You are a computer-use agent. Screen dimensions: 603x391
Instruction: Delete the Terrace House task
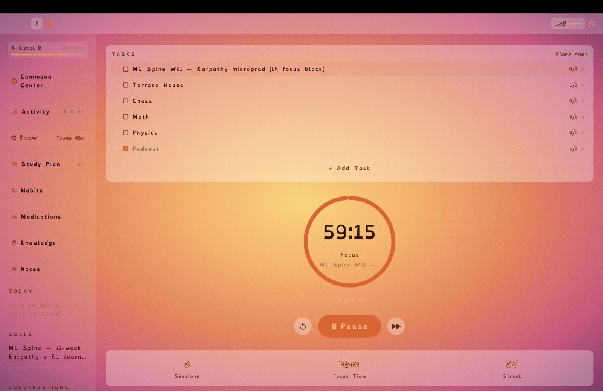(583, 85)
